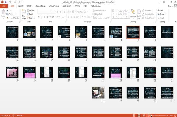
Task: Open the FILE tab
Action: (4, 6)
